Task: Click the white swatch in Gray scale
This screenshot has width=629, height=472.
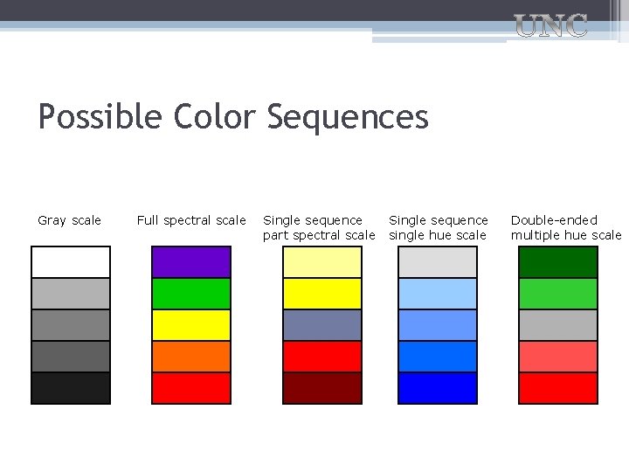Action: point(71,262)
